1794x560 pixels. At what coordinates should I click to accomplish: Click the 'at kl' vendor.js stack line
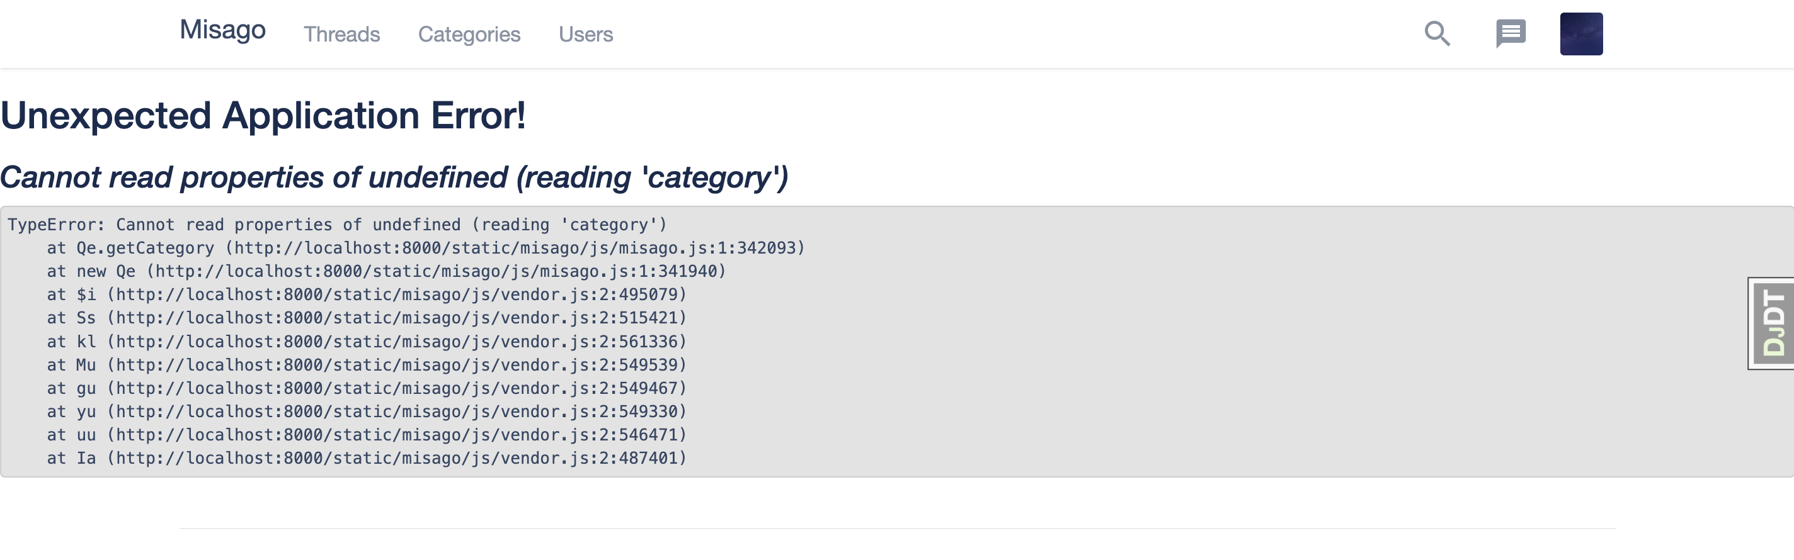coord(367,342)
